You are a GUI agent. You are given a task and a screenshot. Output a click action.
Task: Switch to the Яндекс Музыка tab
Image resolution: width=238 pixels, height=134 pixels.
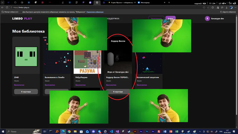122,3
